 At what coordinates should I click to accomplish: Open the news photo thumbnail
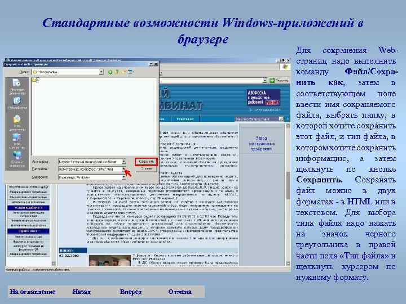click(x=110, y=261)
